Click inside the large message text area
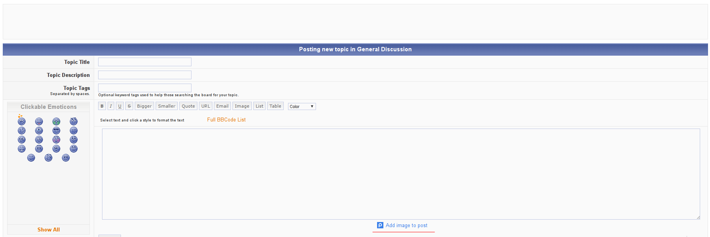Screen dimensions: 710x237 tap(401, 174)
